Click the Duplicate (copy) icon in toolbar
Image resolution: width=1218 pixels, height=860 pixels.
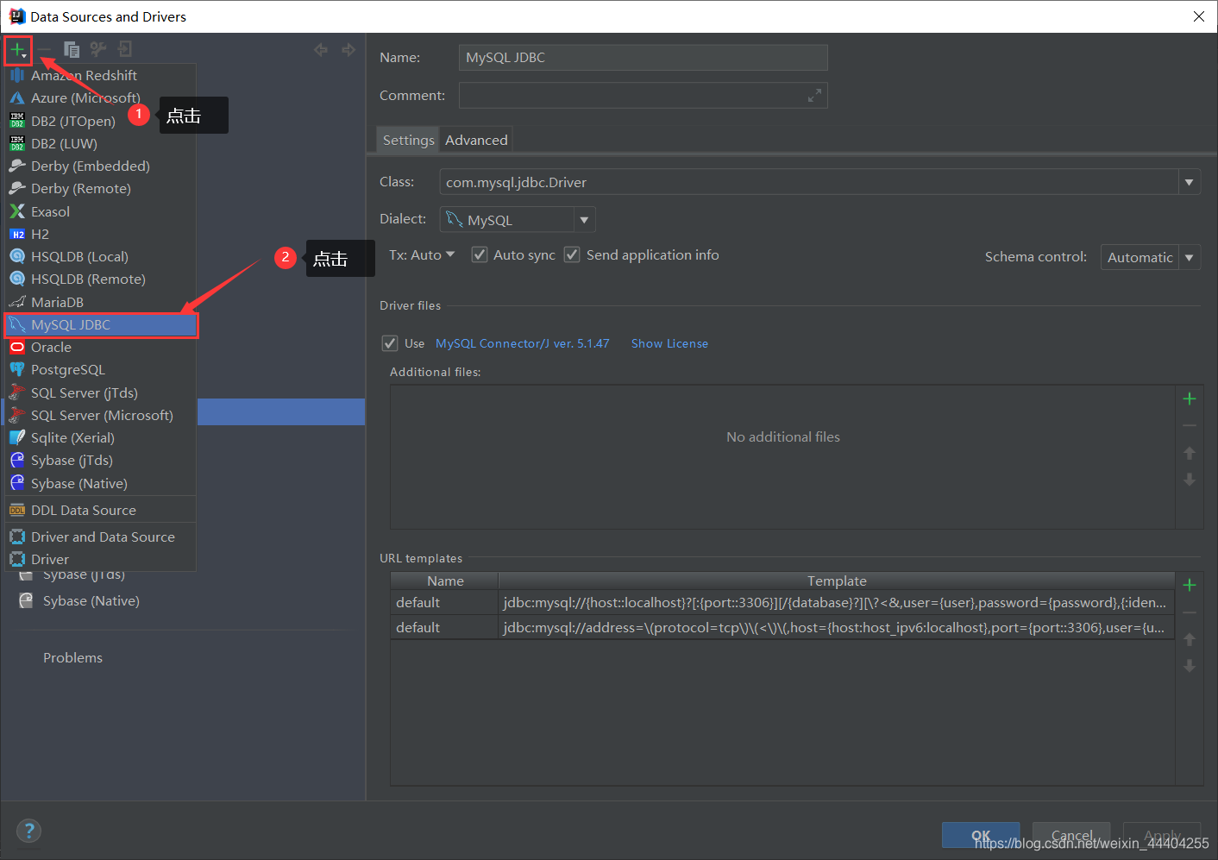pyautogui.click(x=72, y=50)
